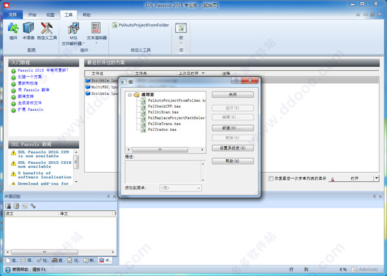Screen dimensions: 387x276
Task: Open the checkmark 检 tab at bottom
Action: [x=43, y=261]
